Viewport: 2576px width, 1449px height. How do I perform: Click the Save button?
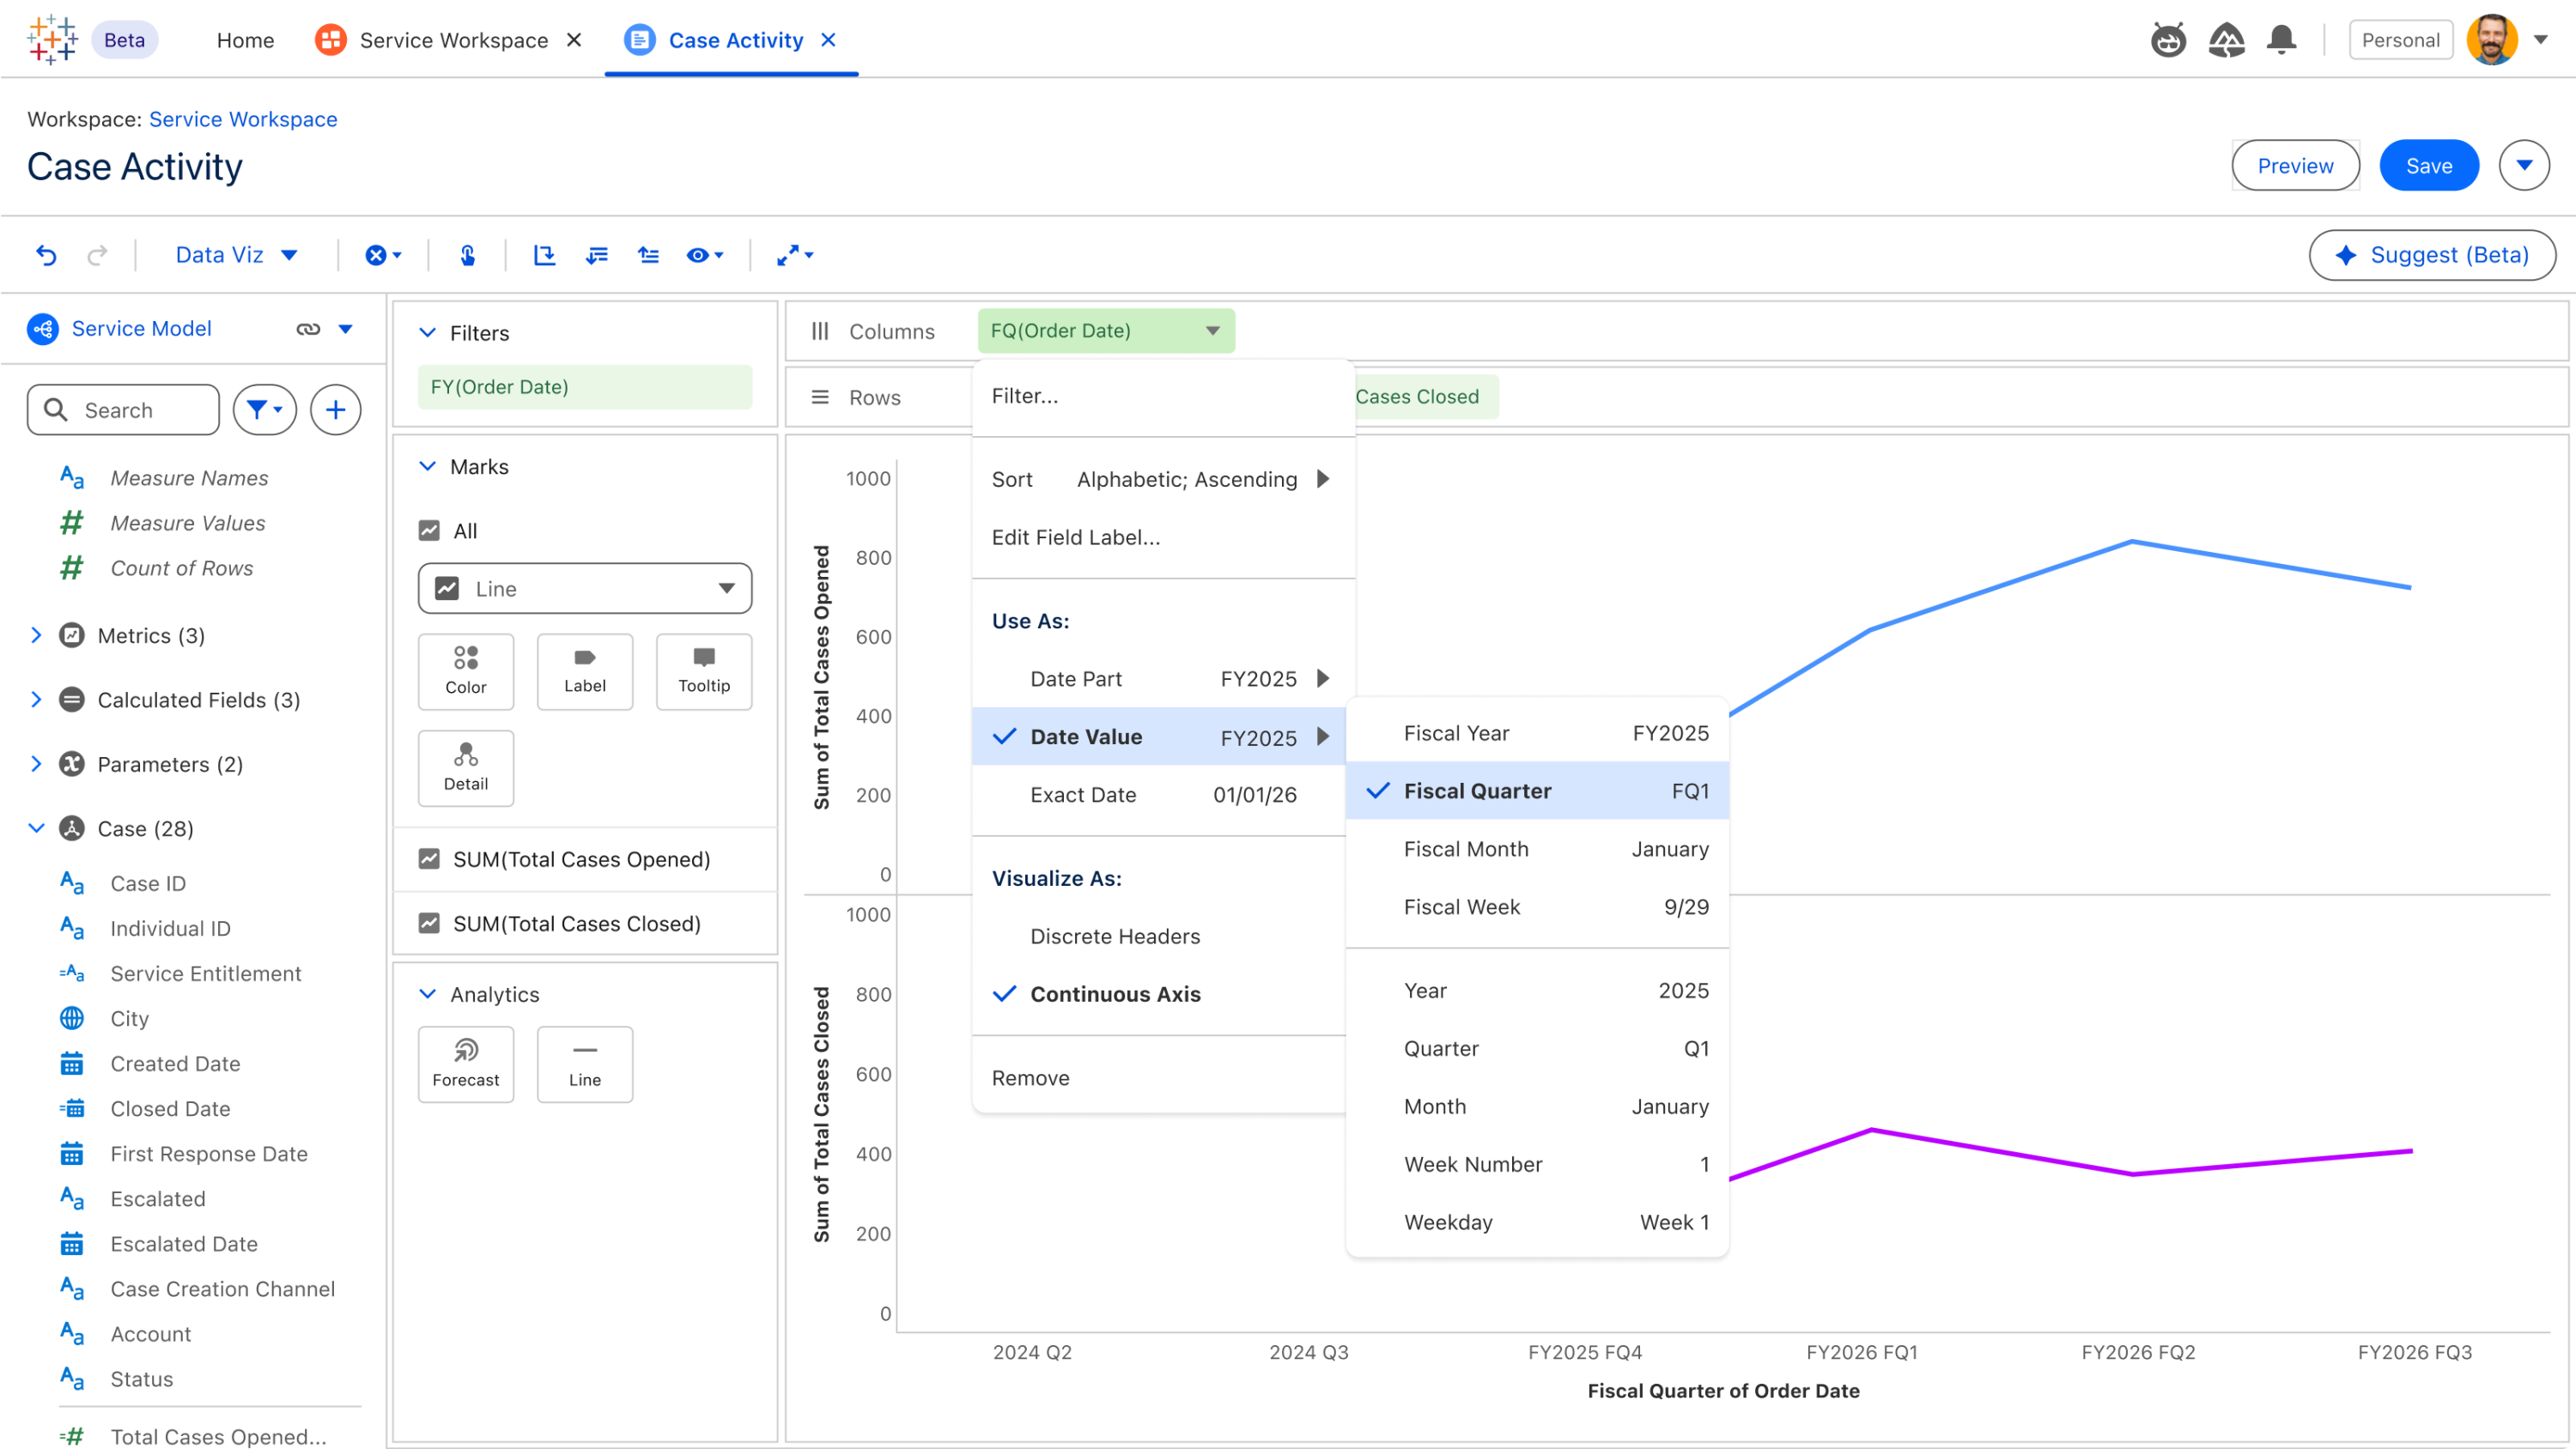2428,166
